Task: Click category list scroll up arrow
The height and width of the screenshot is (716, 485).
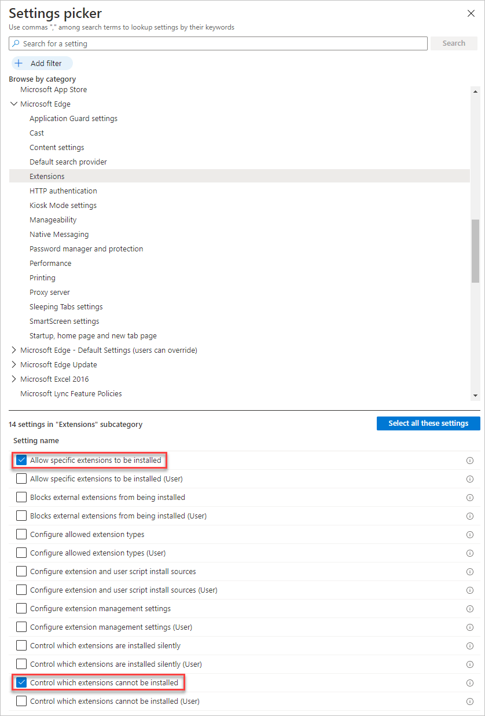Action: click(476, 91)
